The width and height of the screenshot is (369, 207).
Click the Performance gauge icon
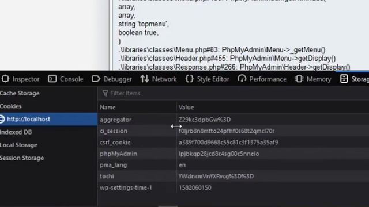pyautogui.click(x=242, y=79)
